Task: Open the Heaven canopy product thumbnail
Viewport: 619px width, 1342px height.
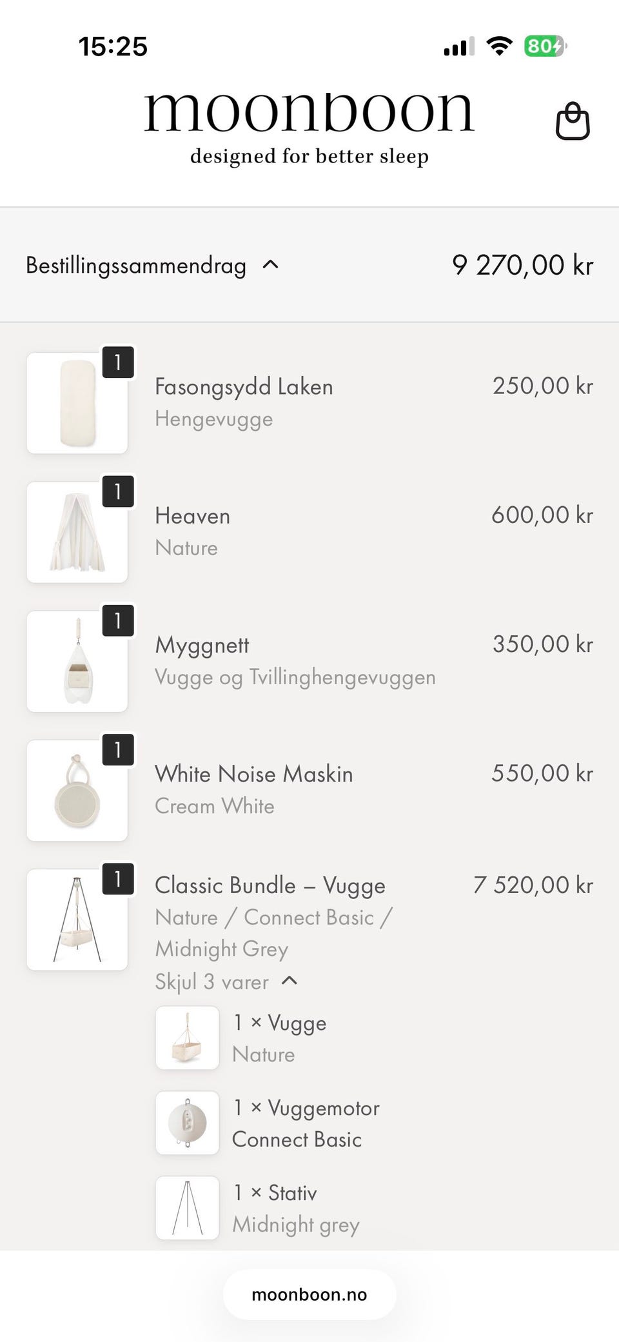Action: (x=77, y=532)
